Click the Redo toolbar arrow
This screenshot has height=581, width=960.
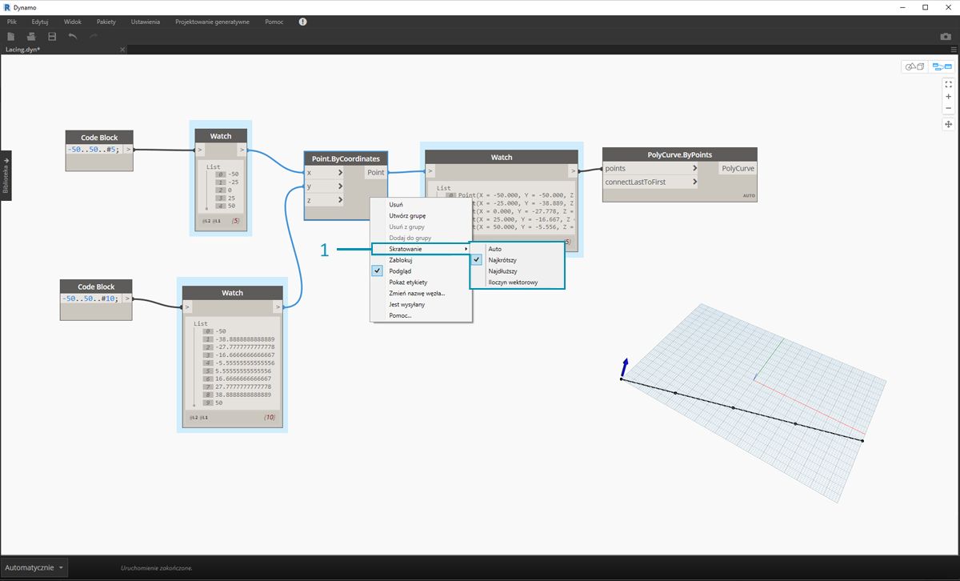(x=94, y=37)
